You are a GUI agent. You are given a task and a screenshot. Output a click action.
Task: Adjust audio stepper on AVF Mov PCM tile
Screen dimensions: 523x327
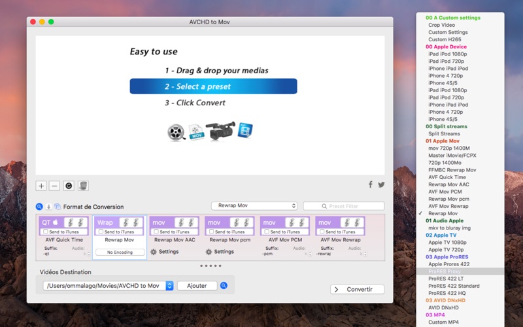click(x=310, y=254)
